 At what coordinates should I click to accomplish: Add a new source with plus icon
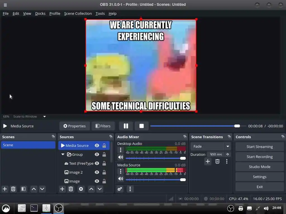[62, 189]
